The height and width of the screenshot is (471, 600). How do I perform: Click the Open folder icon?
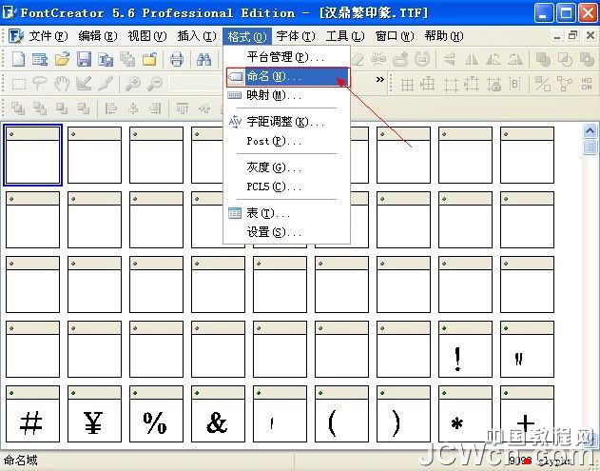click(x=63, y=59)
